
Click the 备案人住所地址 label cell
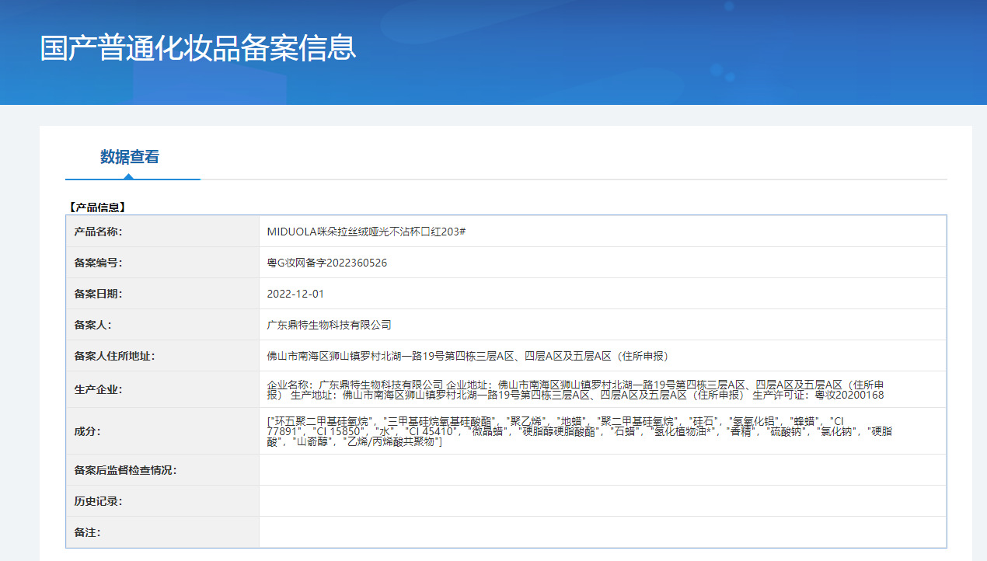click(x=162, y=356)
